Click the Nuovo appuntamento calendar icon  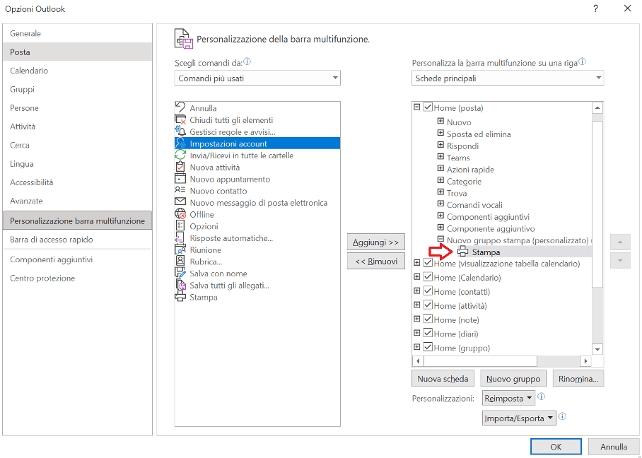pyautogui.click(x=180, y=179)
